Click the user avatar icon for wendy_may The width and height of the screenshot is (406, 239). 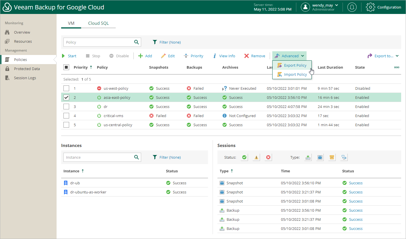coord(305,7)
